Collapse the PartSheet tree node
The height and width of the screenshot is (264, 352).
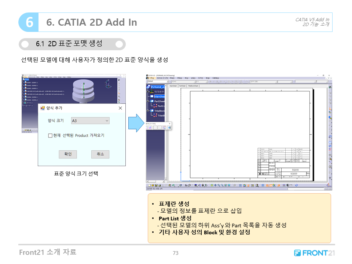(148, 101)
